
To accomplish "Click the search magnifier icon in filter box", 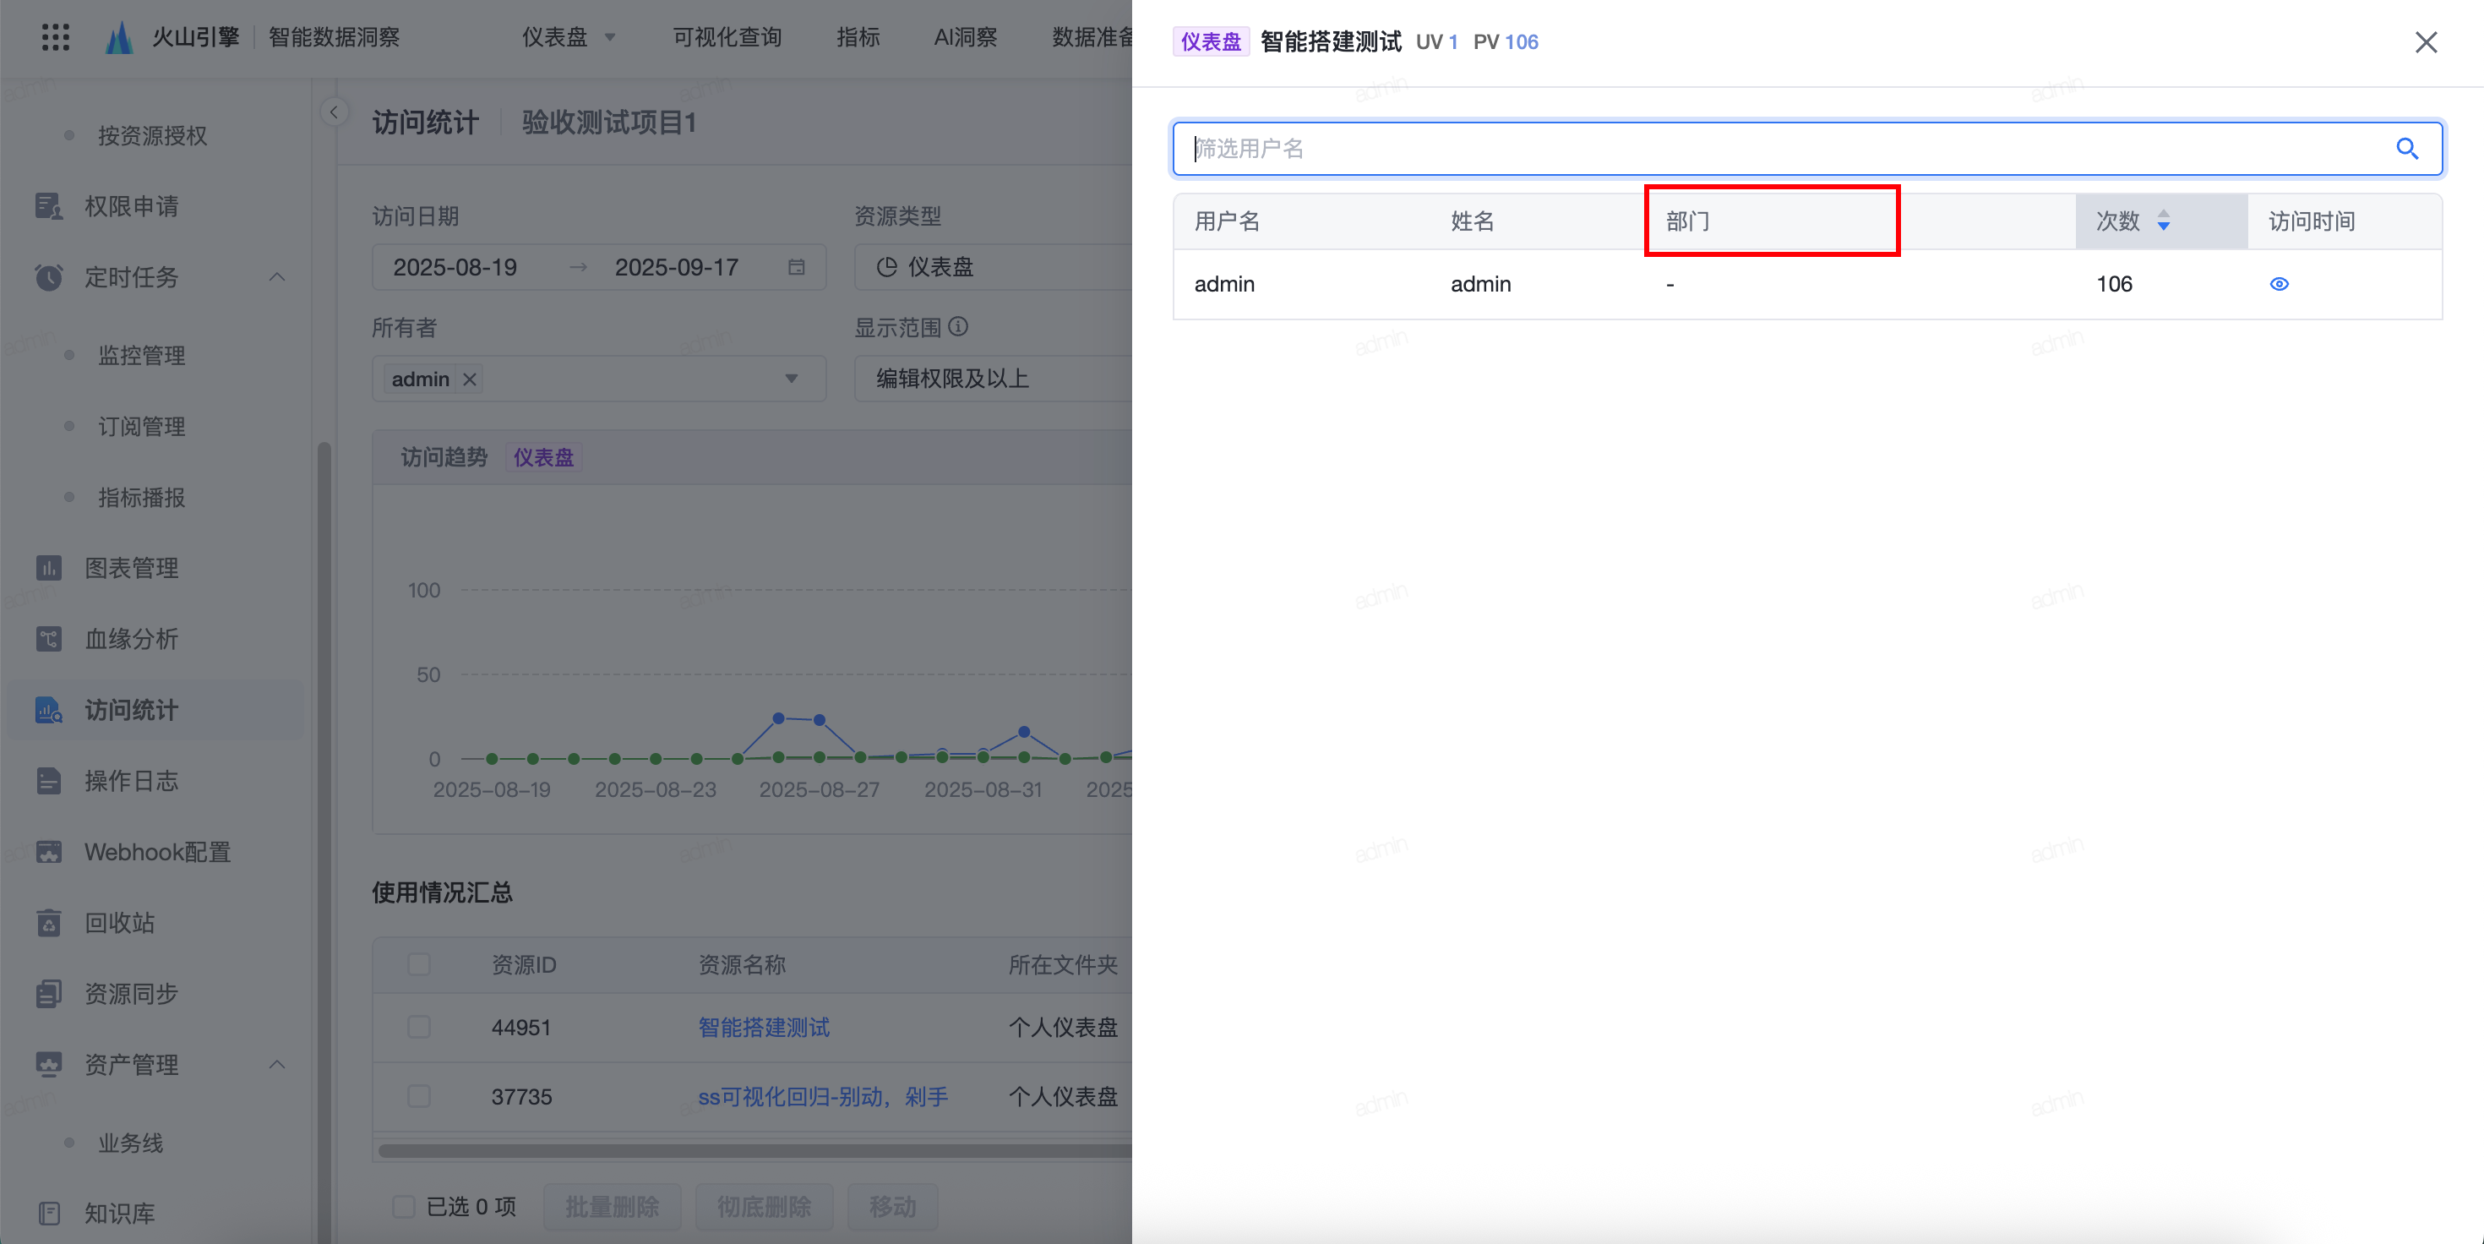I will pos(2407,149).
